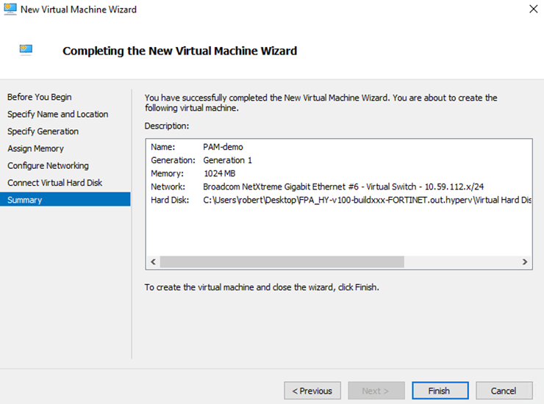This screenshot has width=544, height=404.
Task: Click the virtual machine icon beside the heading
Action: (26, 50)
